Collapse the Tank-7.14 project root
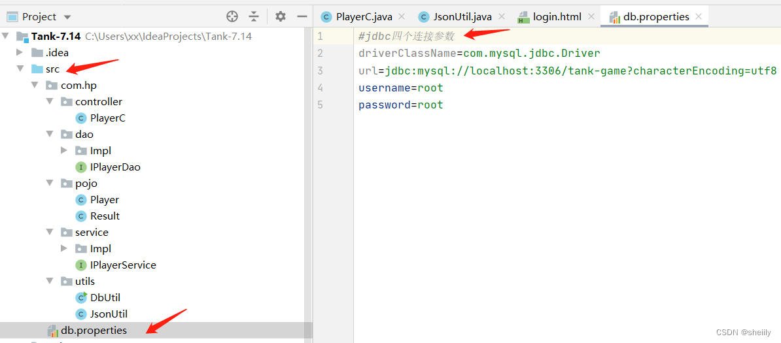This screenshot has height=343, width=781. click(5, 37)
